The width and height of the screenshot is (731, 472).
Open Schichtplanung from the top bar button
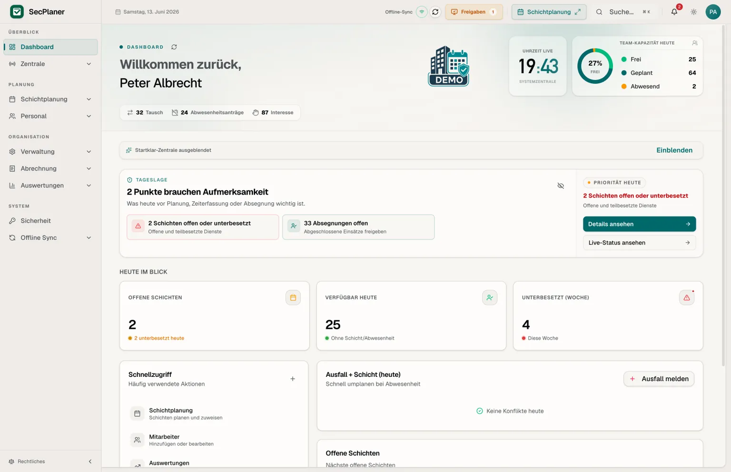549,12
